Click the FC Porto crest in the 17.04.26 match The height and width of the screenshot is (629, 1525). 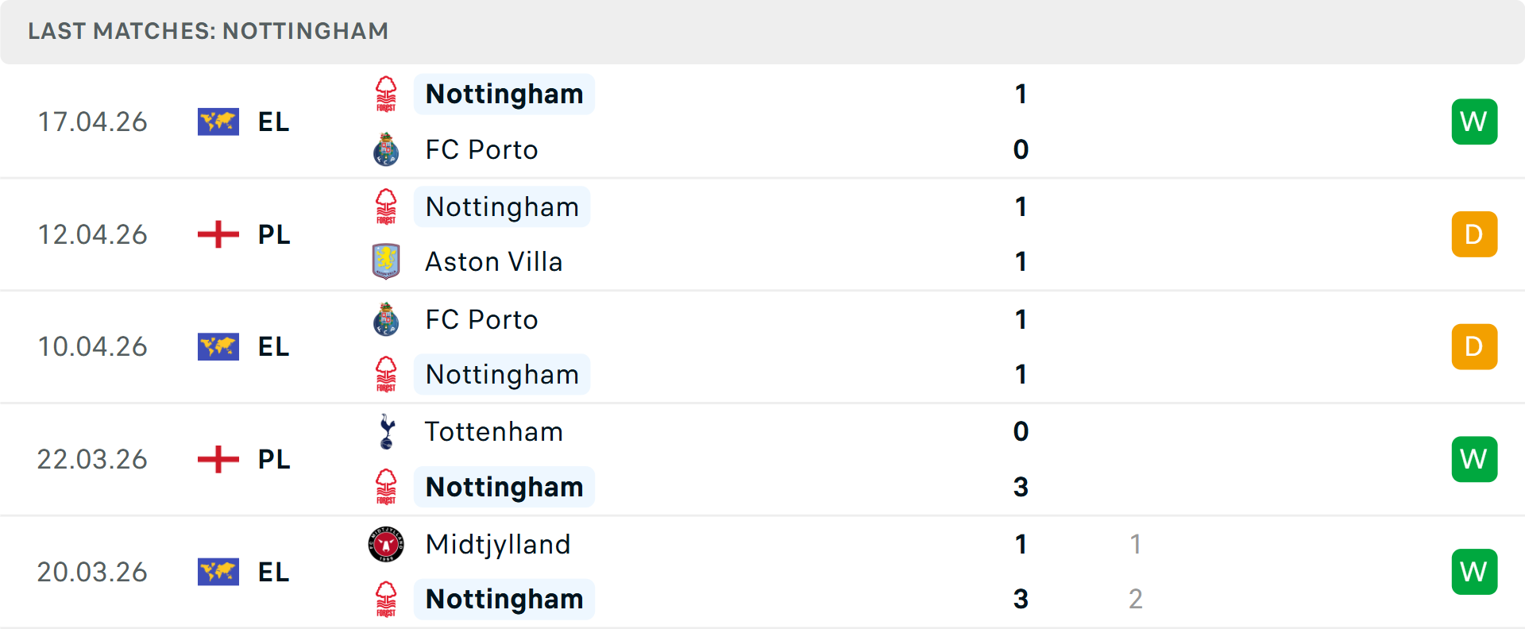386,149
